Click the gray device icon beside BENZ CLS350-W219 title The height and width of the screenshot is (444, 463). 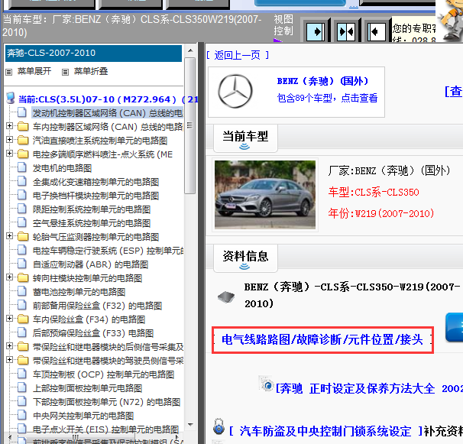[x=226, y=297]
